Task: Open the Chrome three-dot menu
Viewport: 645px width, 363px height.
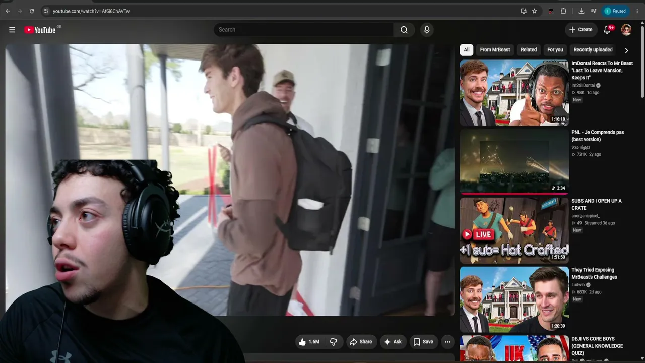Action: [637, 11]
